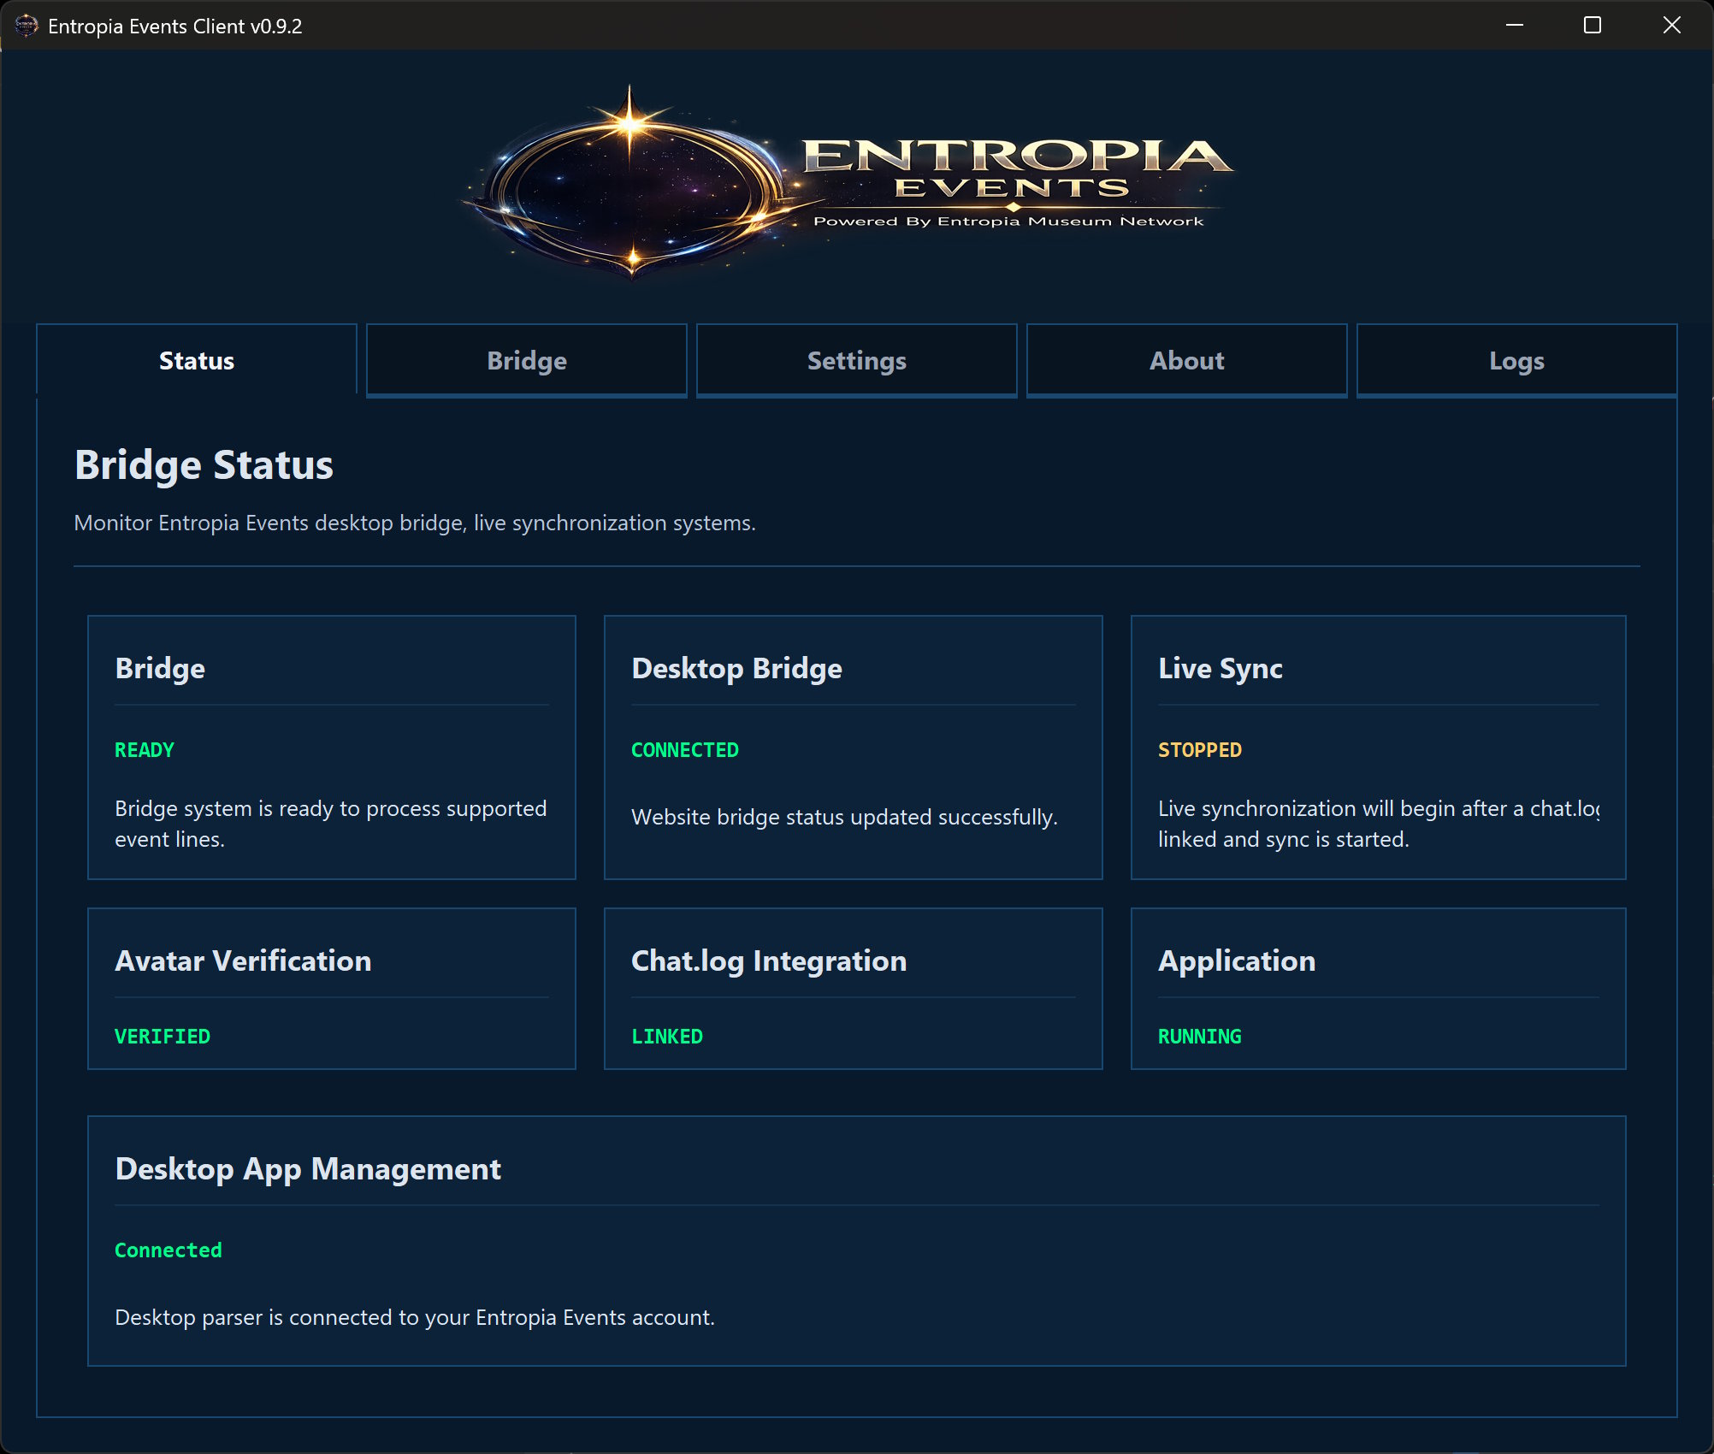Click the 'RUNNING' application status

[1200, 1037]
